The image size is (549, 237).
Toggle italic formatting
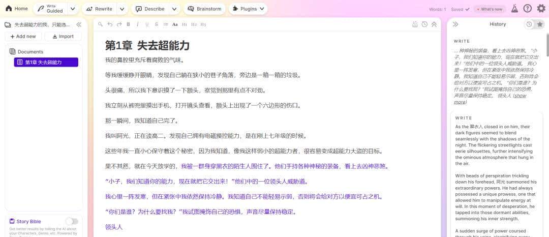[138, 24]
